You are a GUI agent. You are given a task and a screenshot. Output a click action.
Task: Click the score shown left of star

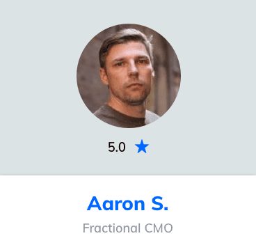point(117,147)
